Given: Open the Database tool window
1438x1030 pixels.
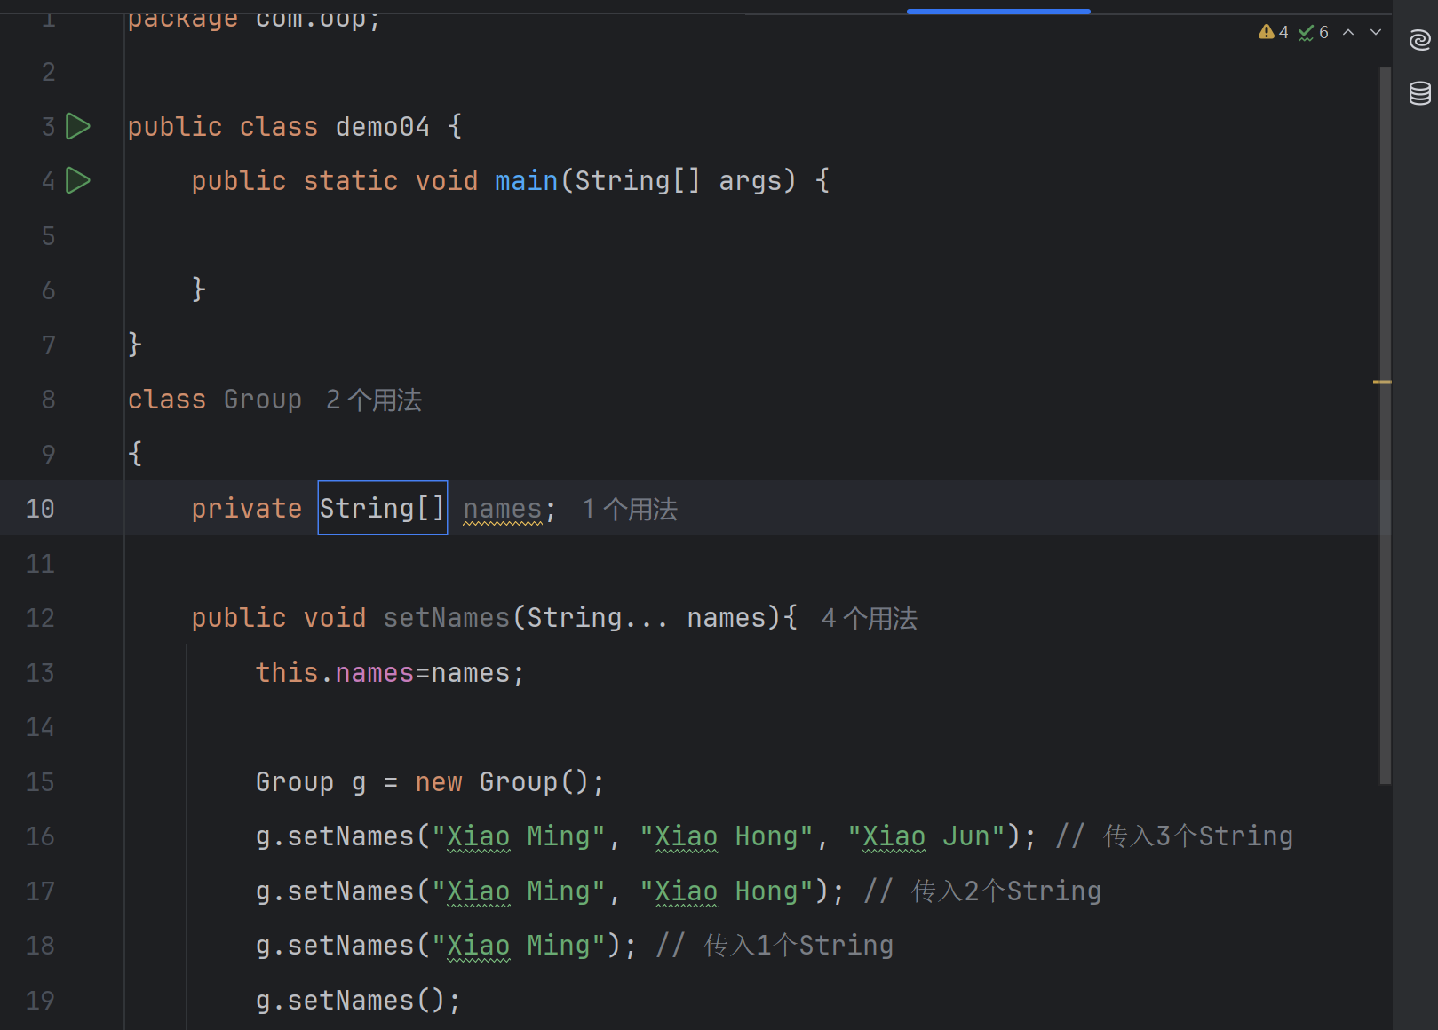Looking at the screenshot, I should click(x=1419, y=92).
